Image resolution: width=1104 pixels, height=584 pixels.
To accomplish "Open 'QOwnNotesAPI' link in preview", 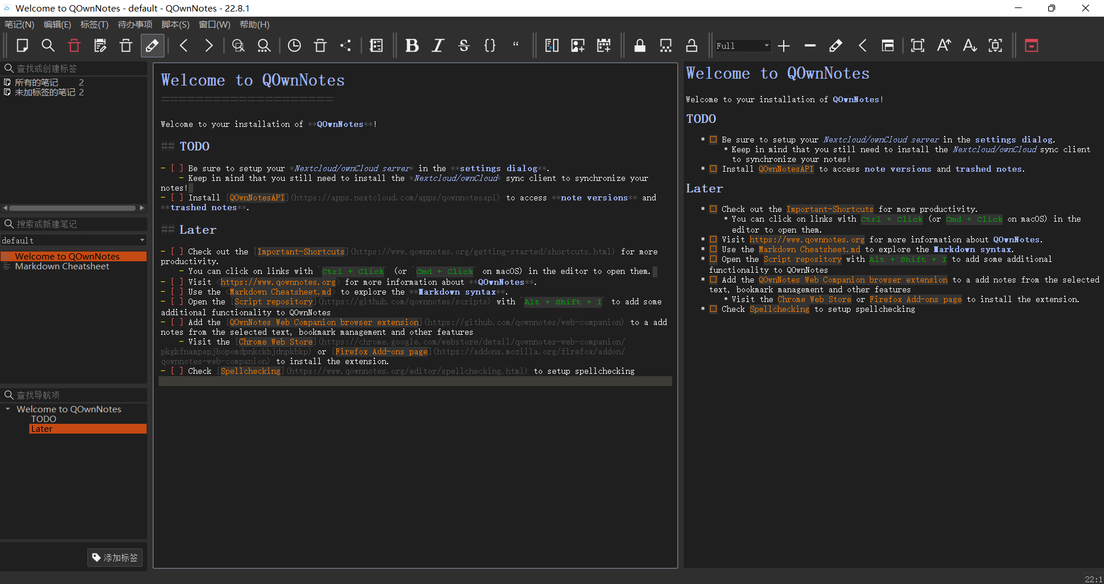I will pos(786,169).
